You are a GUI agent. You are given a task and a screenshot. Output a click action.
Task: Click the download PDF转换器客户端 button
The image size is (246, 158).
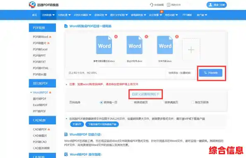tap(102, 124)
